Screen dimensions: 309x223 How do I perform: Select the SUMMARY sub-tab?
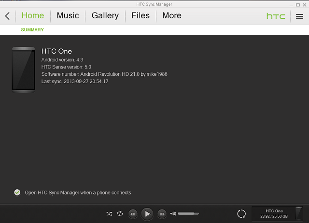click(x=32, y=30)
